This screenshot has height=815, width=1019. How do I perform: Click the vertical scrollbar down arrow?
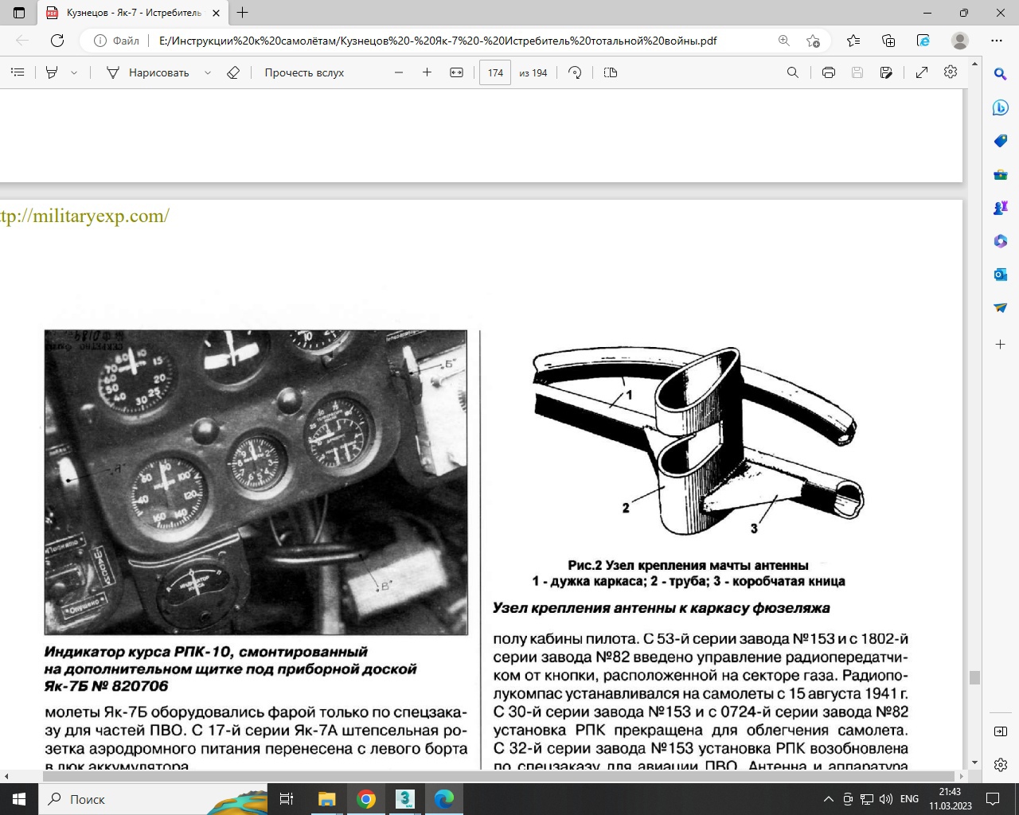tap(974, 763)
